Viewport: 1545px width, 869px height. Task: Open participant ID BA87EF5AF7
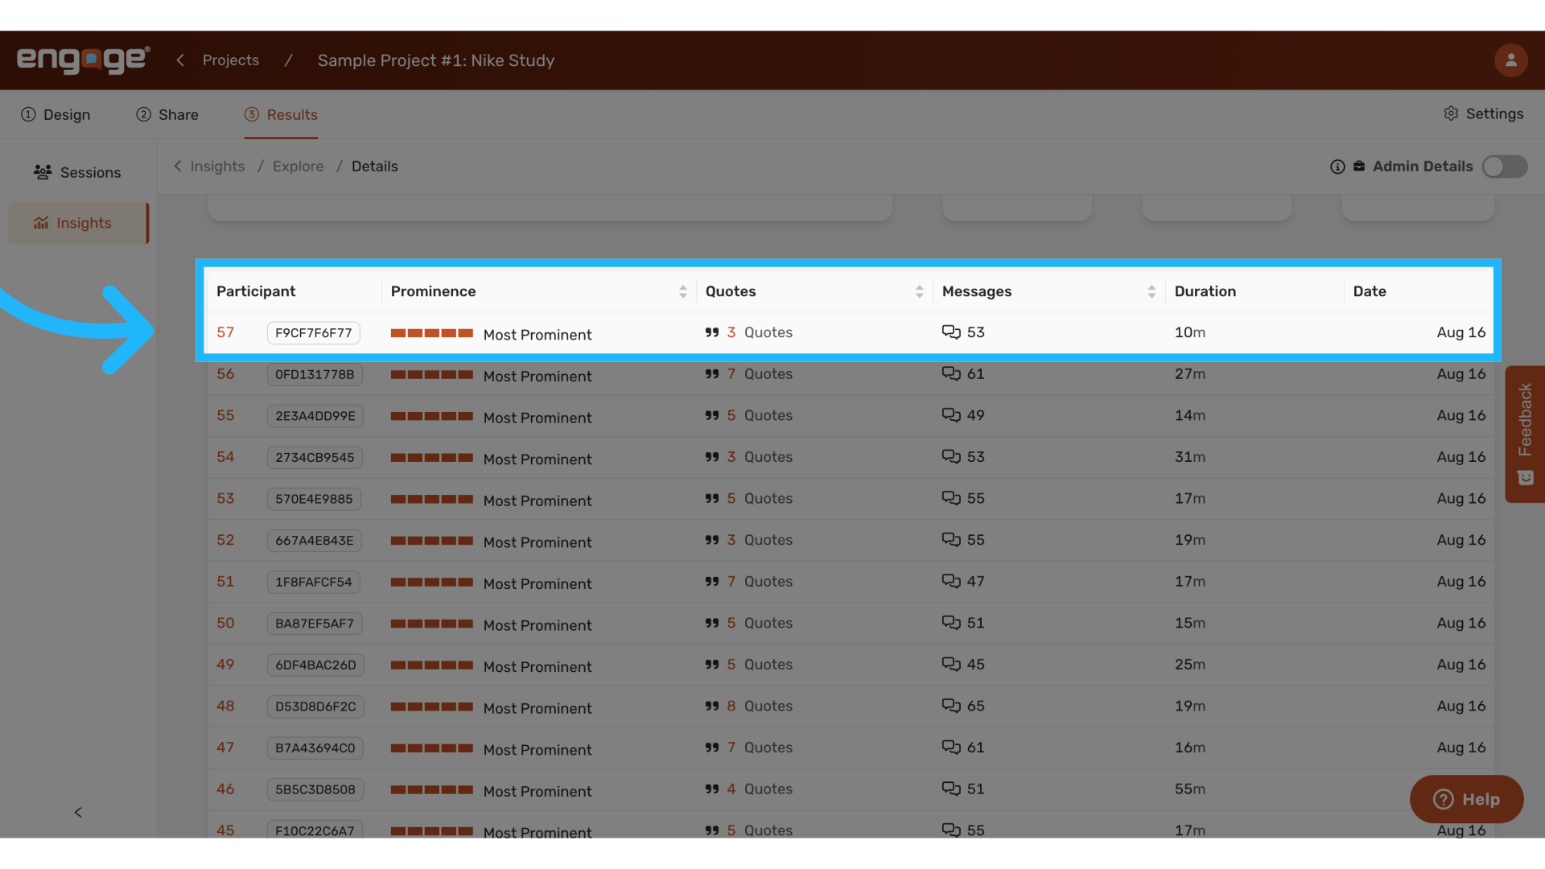pos(315,624)
